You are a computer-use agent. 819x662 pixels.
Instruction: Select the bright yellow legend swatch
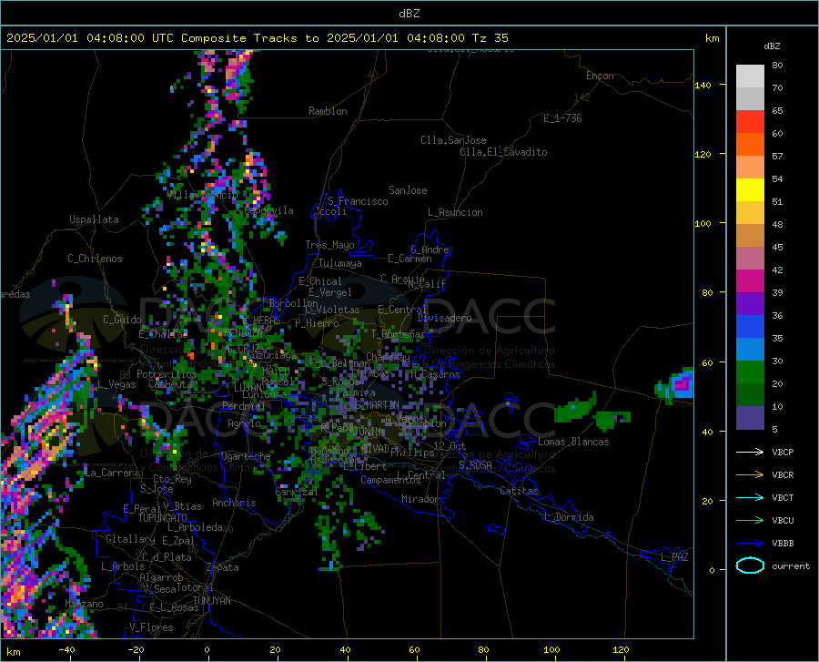point(750,190)
